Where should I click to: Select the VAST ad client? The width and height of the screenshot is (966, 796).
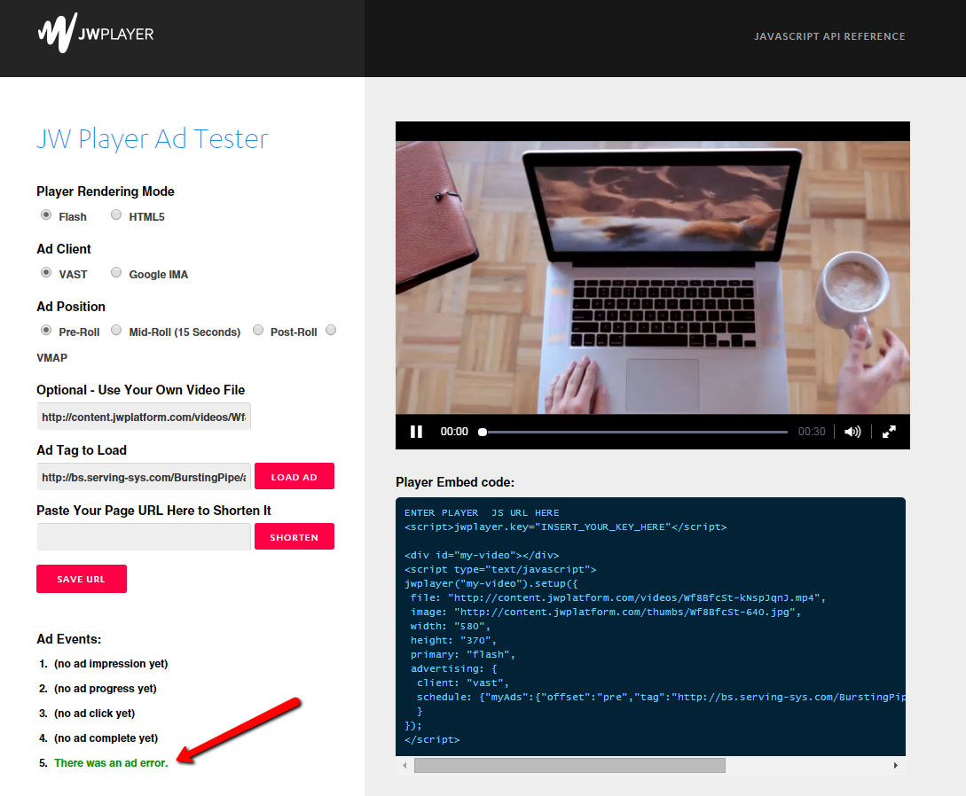coord(45,272)
